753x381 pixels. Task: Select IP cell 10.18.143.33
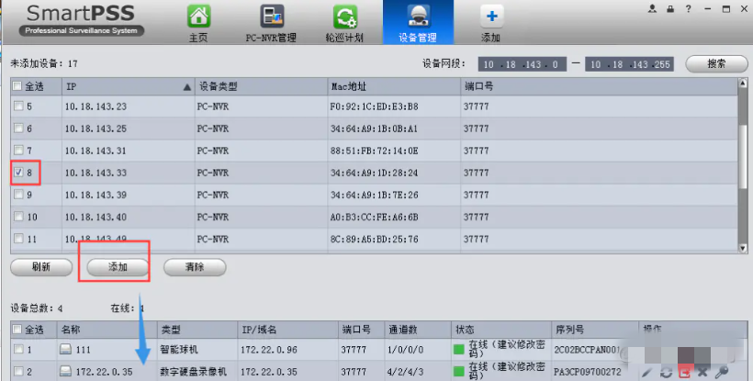(x=96, y=173)
